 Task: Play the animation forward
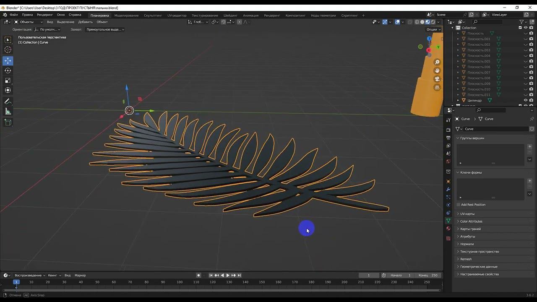[x=228, y=275]
